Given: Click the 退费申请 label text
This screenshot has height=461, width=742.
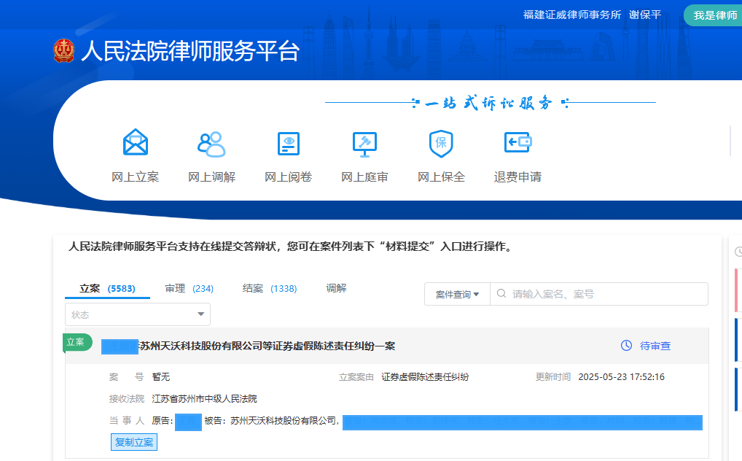Looking at the screenshot, I should (518, 177).
